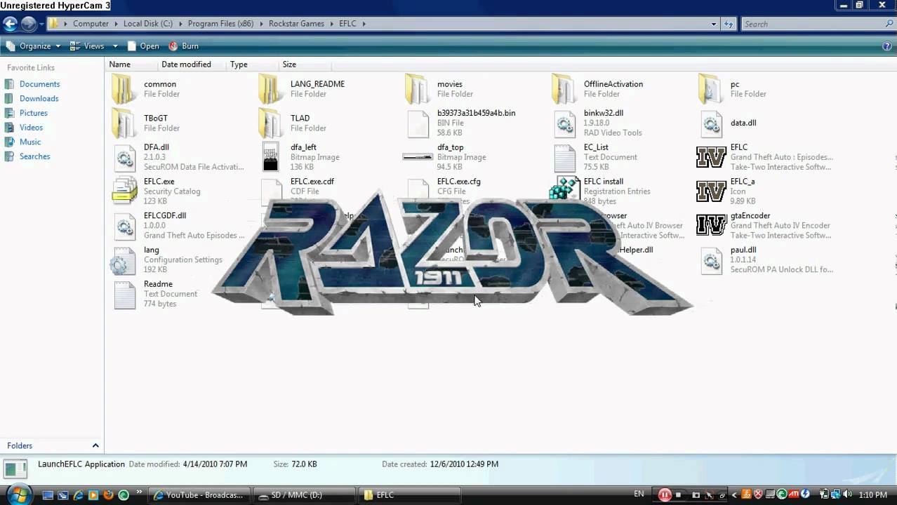Open Videos favorite link
897x505 pixels.
(x=31, y=128)
